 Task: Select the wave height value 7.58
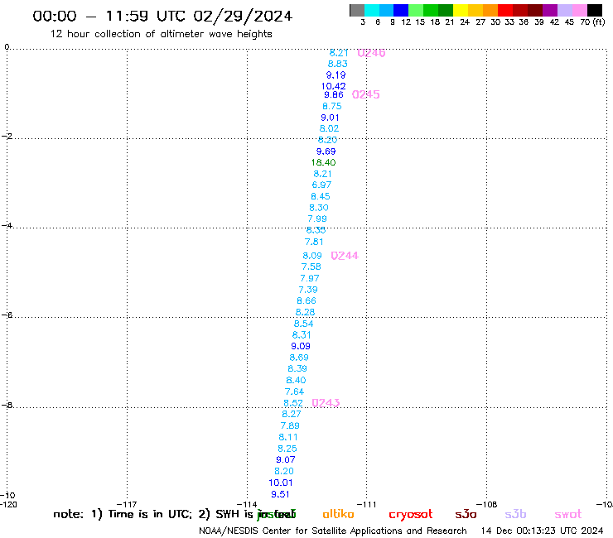click(311, 267)
